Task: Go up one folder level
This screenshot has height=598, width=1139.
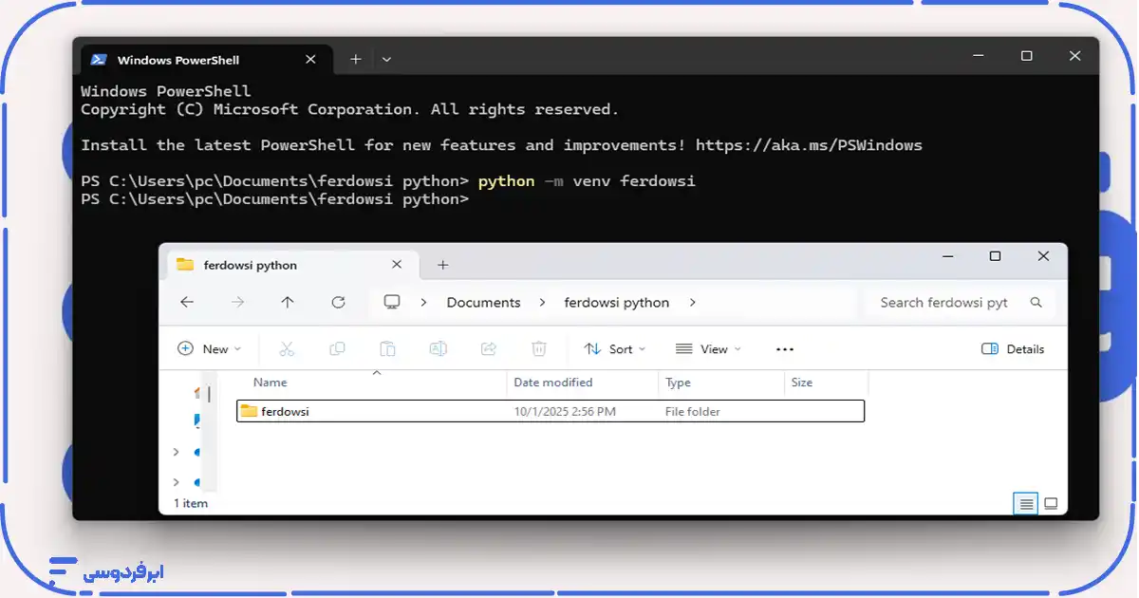Action: pyautogui.click(x=288, y=303)
